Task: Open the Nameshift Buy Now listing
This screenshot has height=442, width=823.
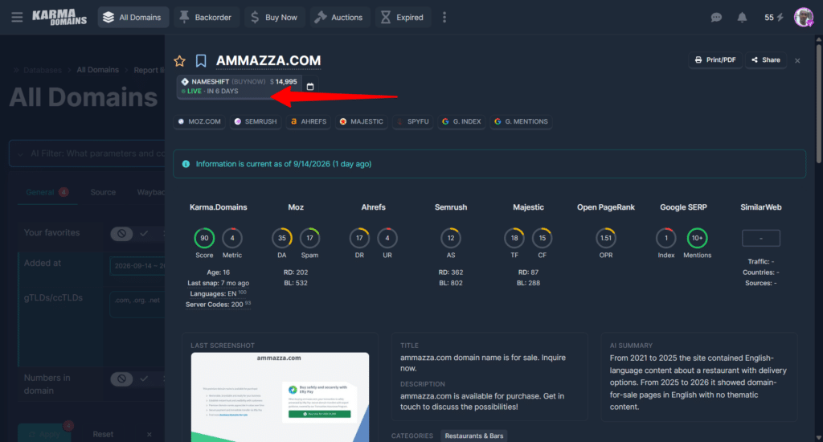Action: 240,87
